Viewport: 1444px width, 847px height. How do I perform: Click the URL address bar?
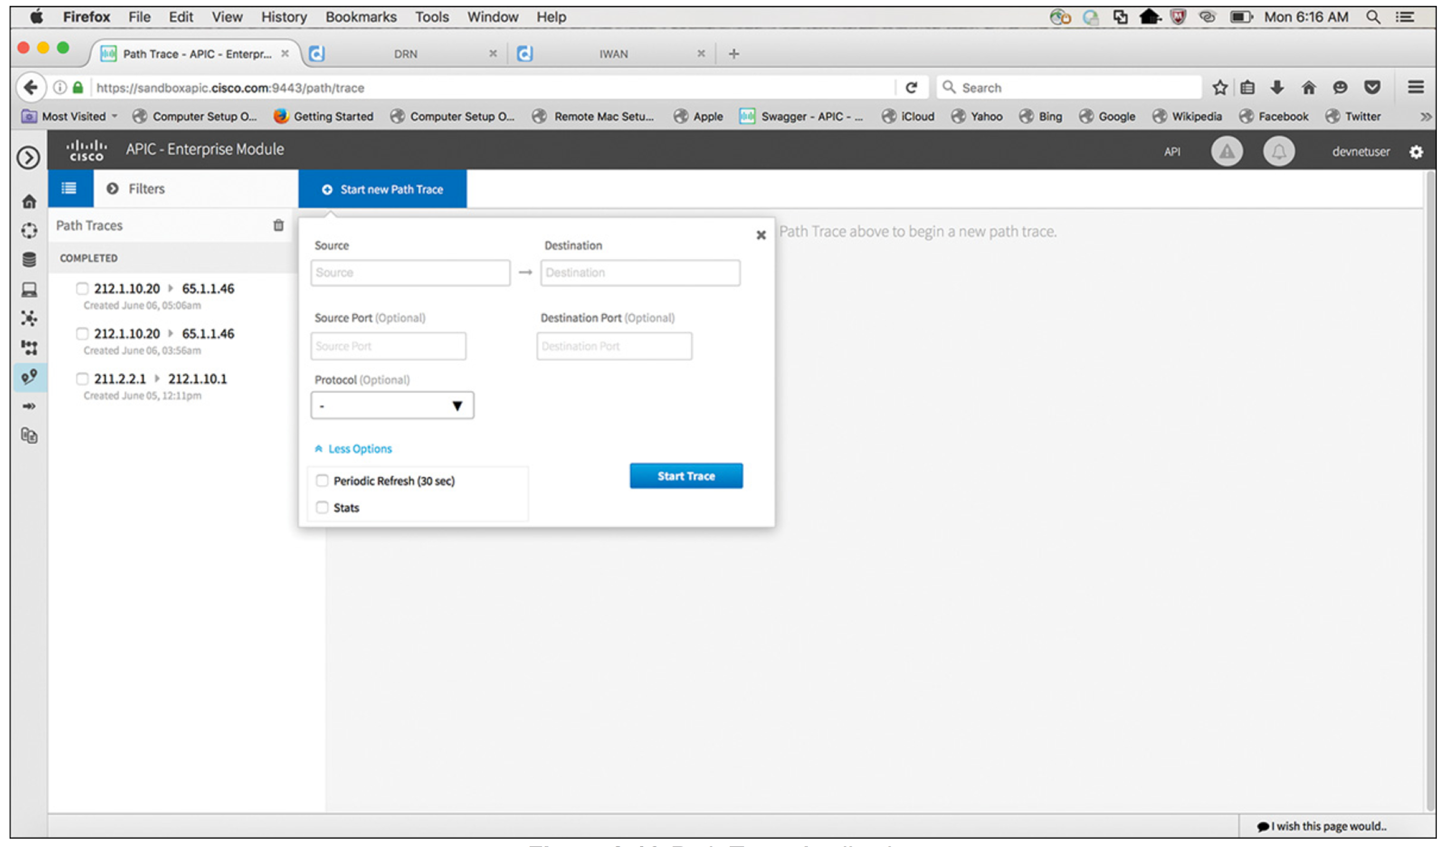coord(493,88)
